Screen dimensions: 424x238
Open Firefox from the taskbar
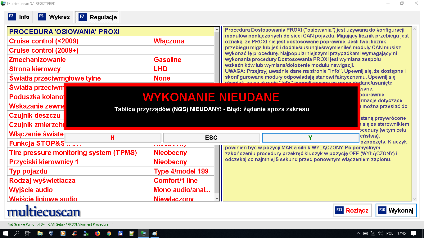pyautogui.click(x=97, y=233)
